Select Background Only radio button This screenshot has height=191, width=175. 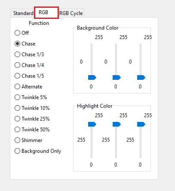tap(38, 151)
